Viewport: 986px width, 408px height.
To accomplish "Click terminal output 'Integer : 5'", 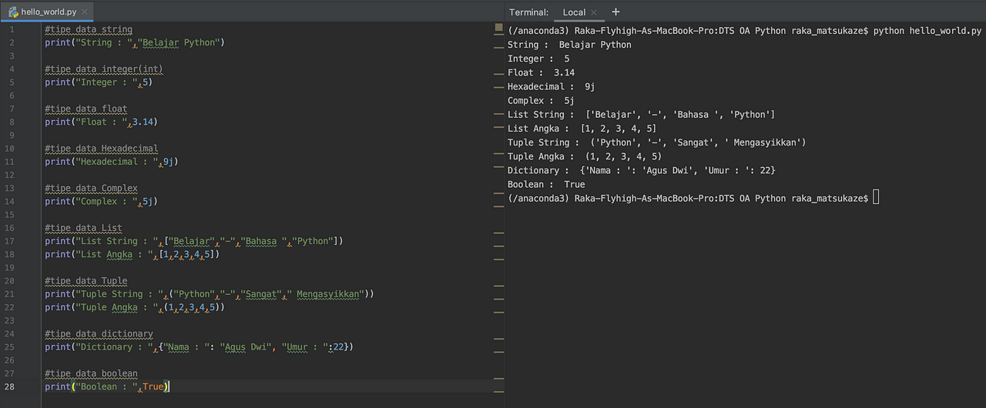I will pyautogui.click(x=538, y=59).
